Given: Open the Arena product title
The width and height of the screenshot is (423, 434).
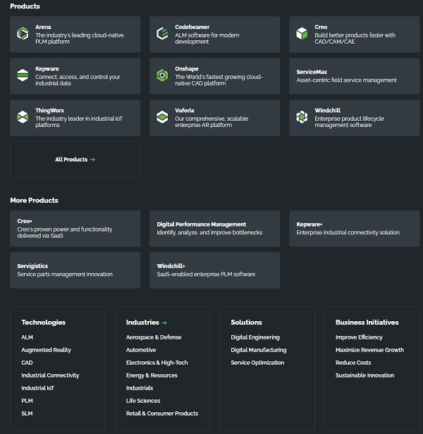Looking at the screenshot, I should pyautogui.click(x=43, y=27).
